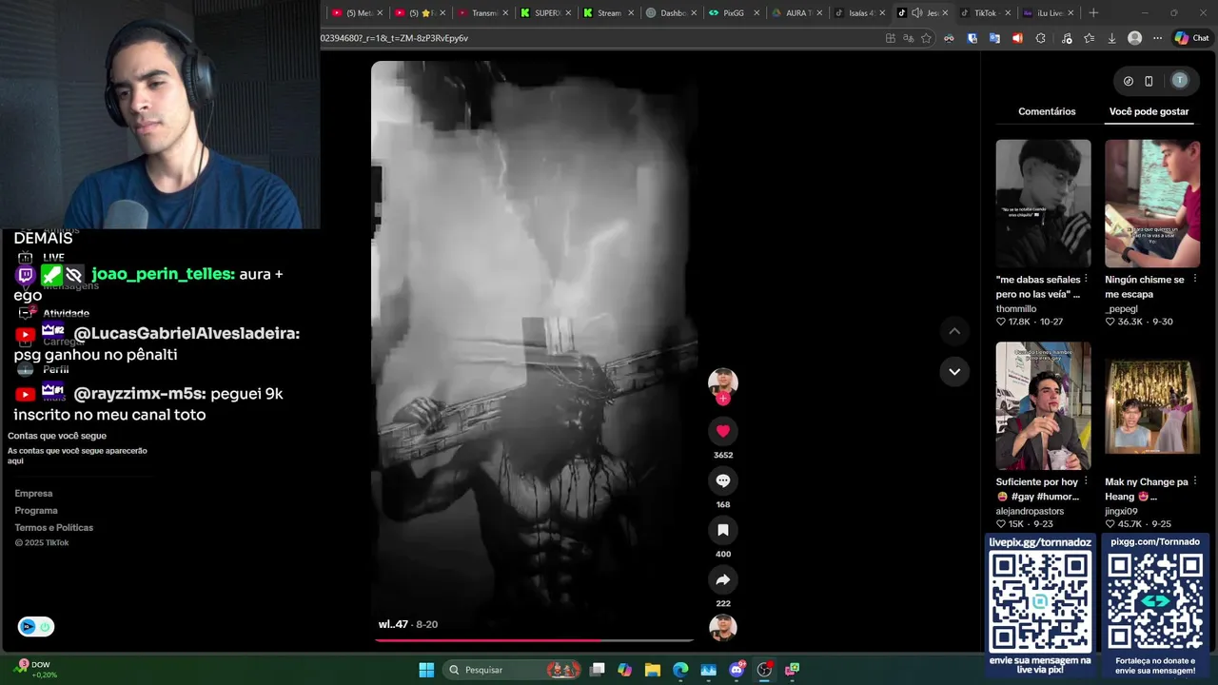Open the creator's avatar above the like button

pos(723,382)
